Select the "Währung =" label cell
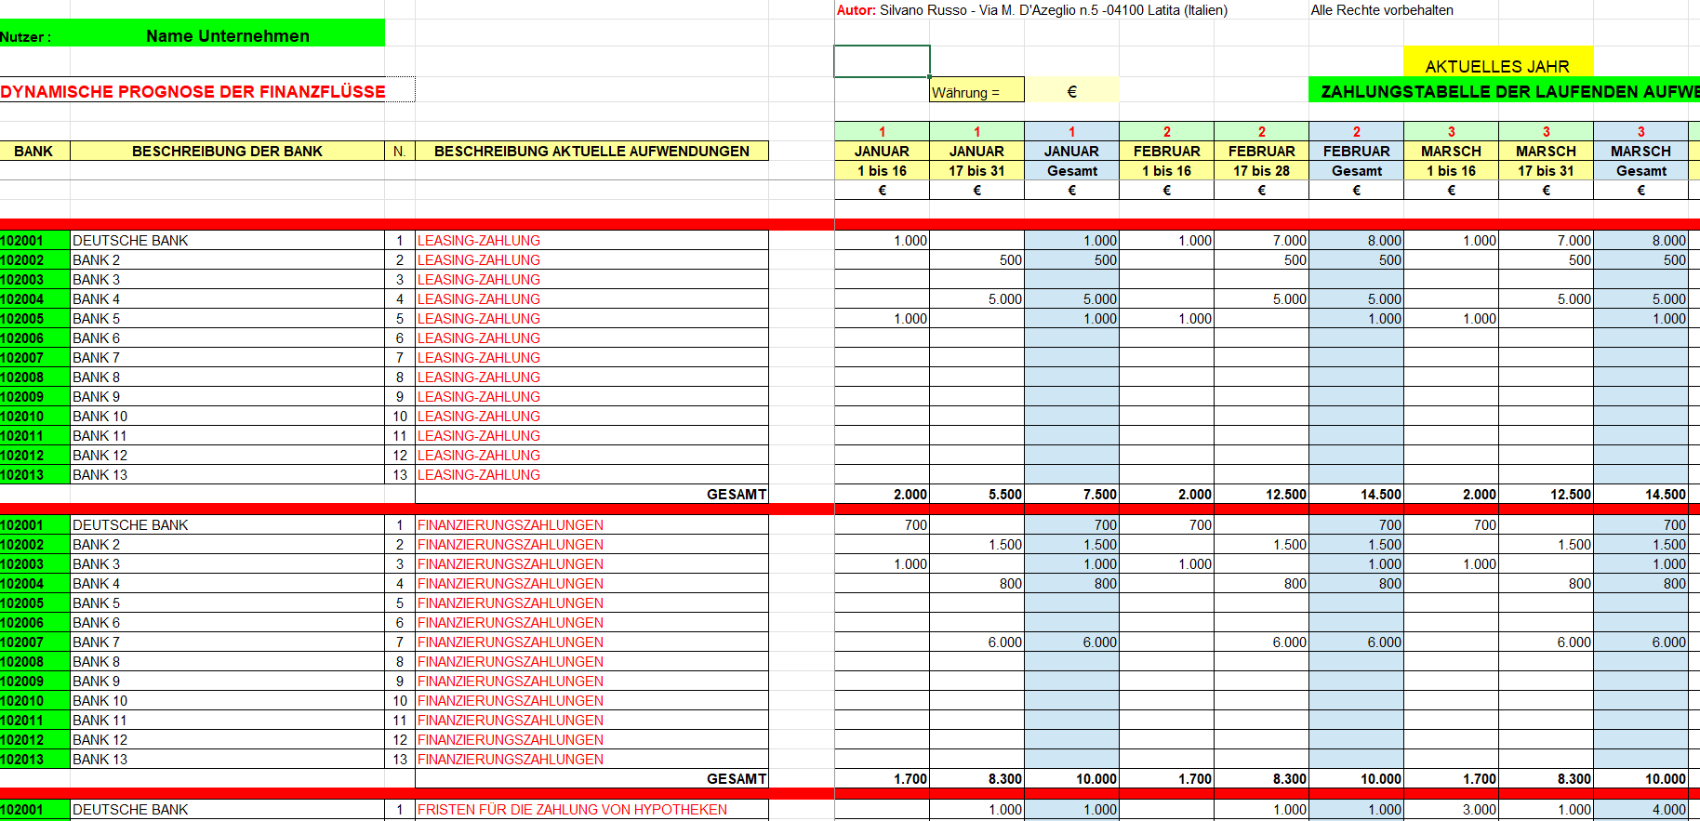 (976, 92)
